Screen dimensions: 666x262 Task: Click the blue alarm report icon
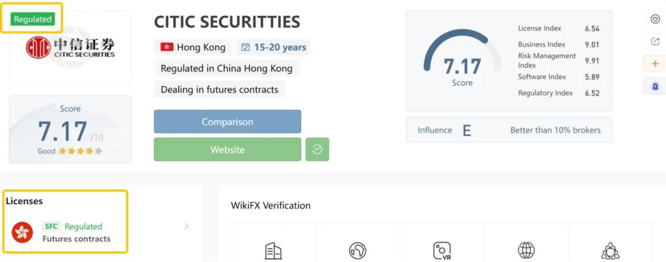coord(655,86)
